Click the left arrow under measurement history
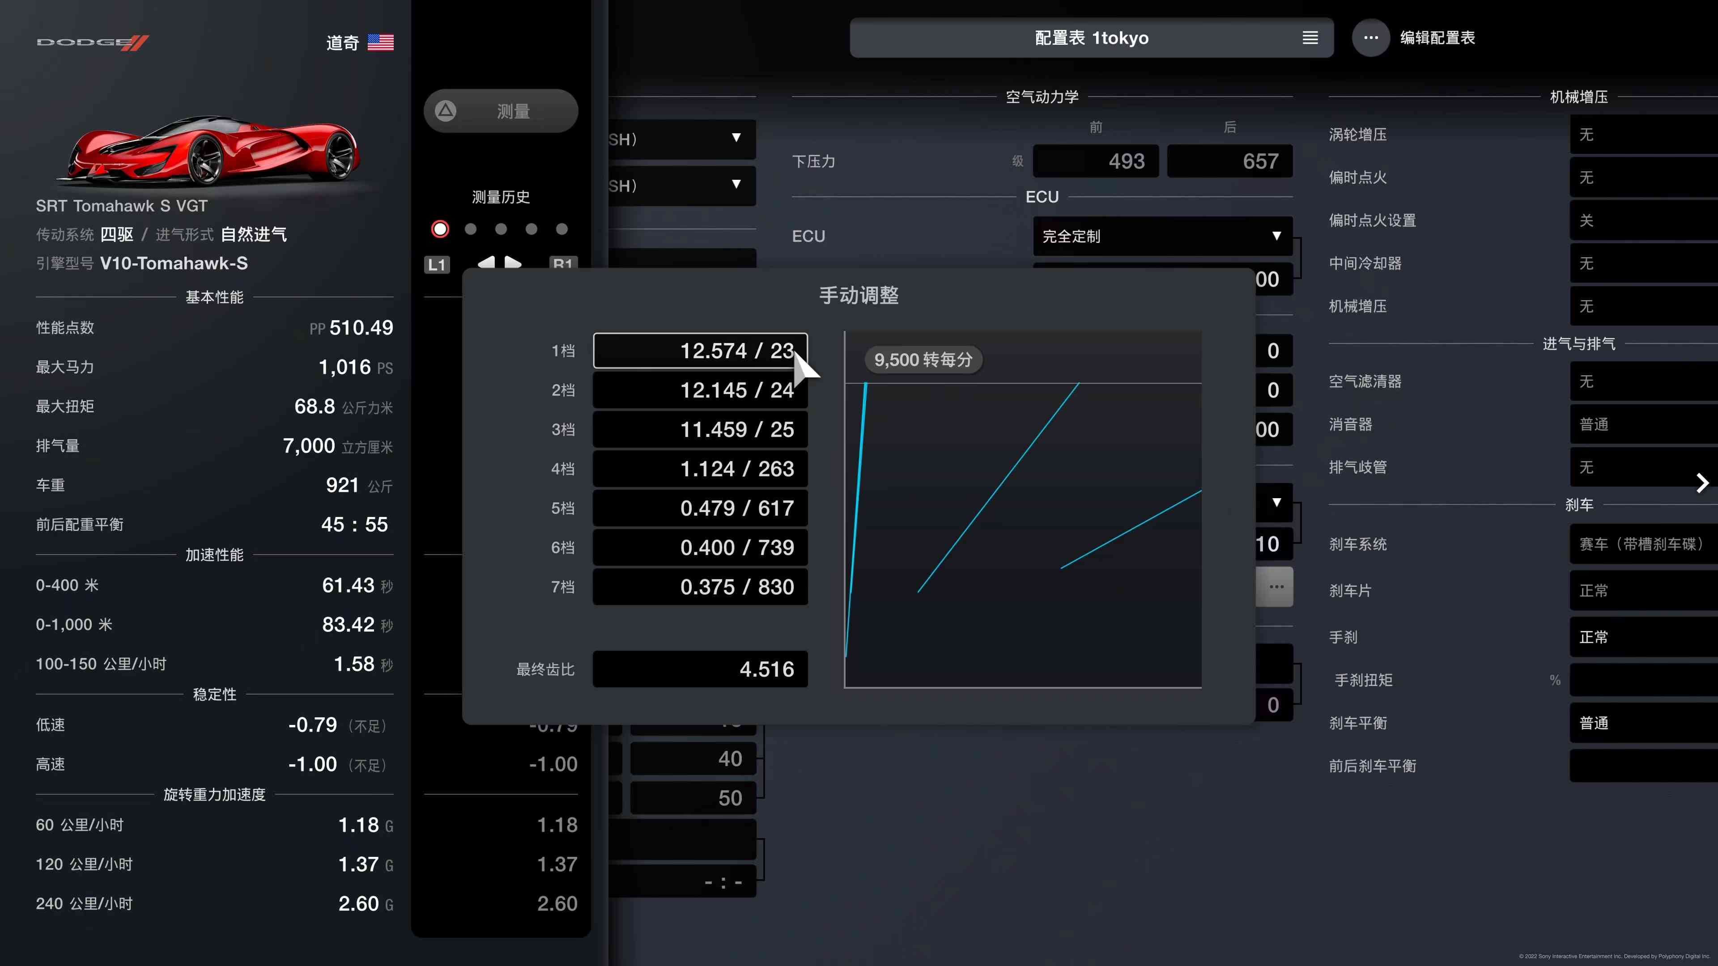Image resolution: width=1718 pixels, height=966 pixels. pos(487,262)
